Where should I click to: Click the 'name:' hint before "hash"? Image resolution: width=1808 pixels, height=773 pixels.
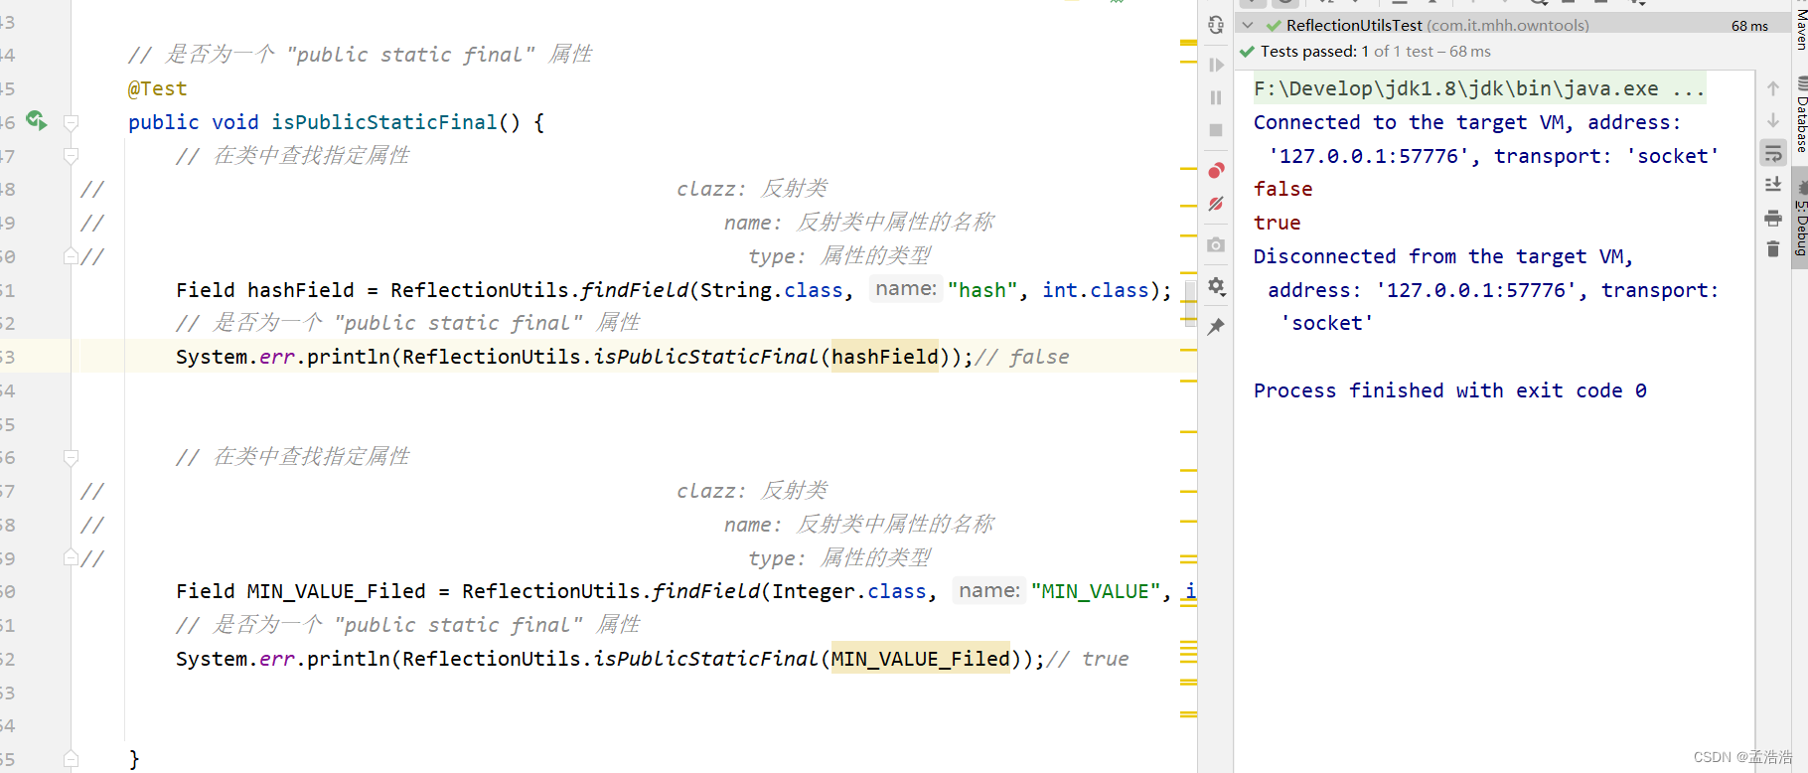tap(906, 288)
